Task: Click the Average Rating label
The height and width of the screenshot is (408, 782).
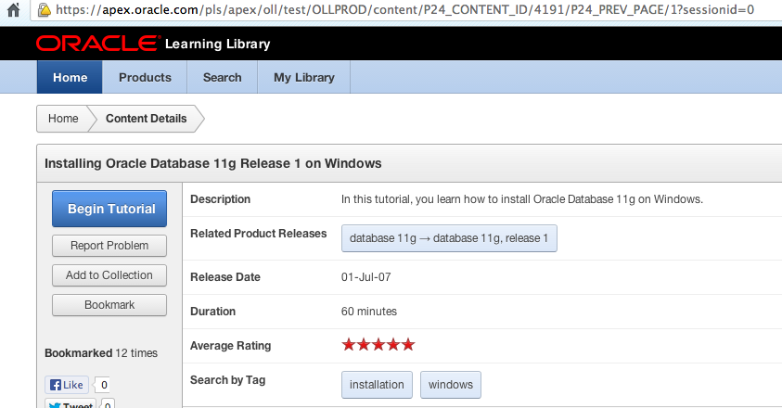Action: point(230,346)
